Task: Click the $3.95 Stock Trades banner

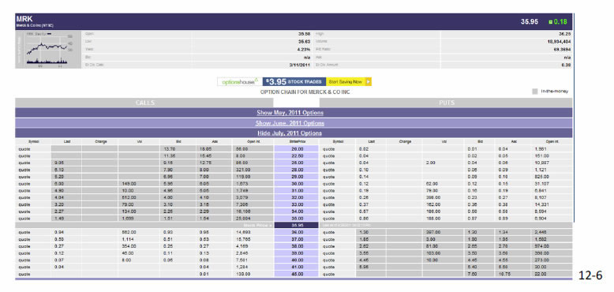Action: click(294, 82)
